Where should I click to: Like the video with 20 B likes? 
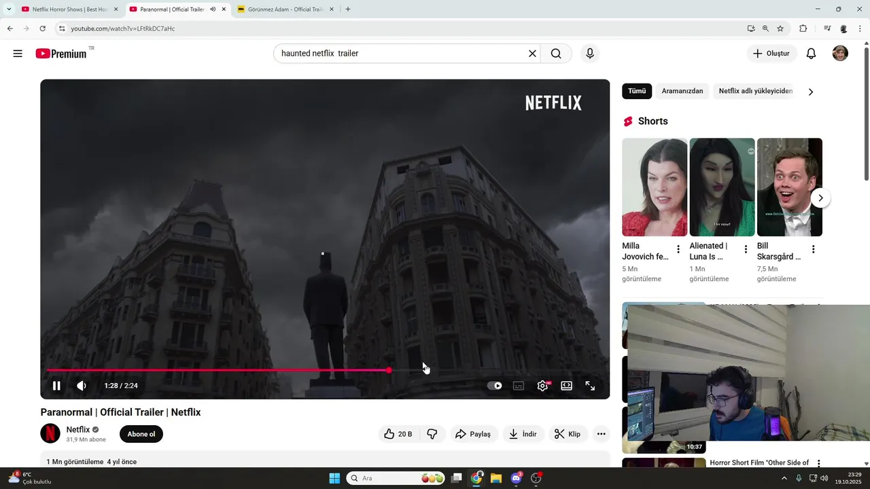pyautogui.click(x=398, y=434)
